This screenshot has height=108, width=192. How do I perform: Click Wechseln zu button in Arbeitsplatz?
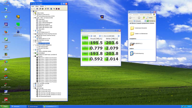tap(151, 21)
